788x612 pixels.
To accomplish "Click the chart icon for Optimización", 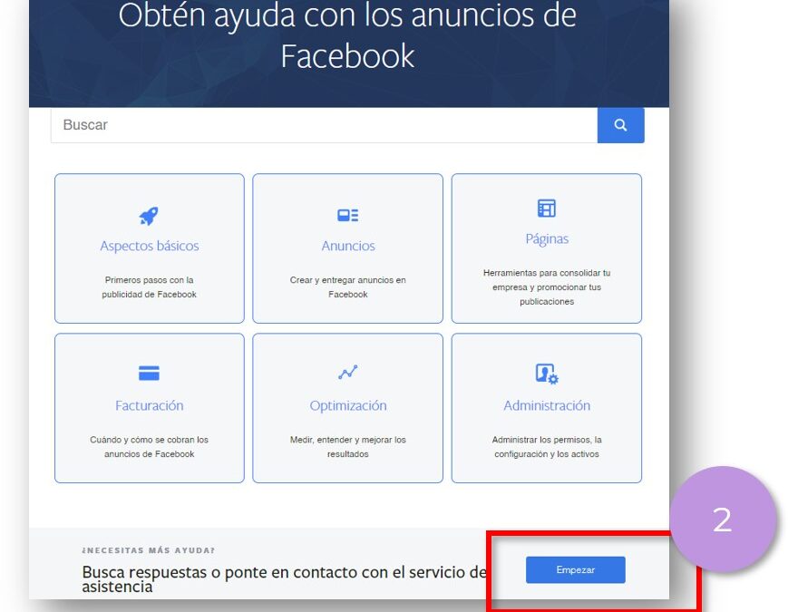I will pos(348,373).
